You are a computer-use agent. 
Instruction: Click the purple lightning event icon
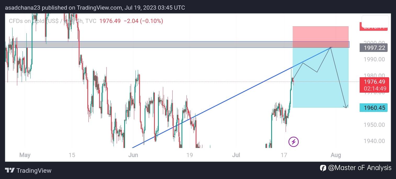click(293, 142)
